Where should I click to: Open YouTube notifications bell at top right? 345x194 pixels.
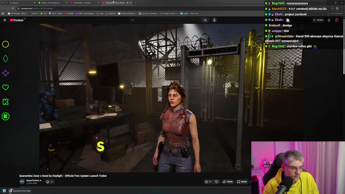click(329, 20)
